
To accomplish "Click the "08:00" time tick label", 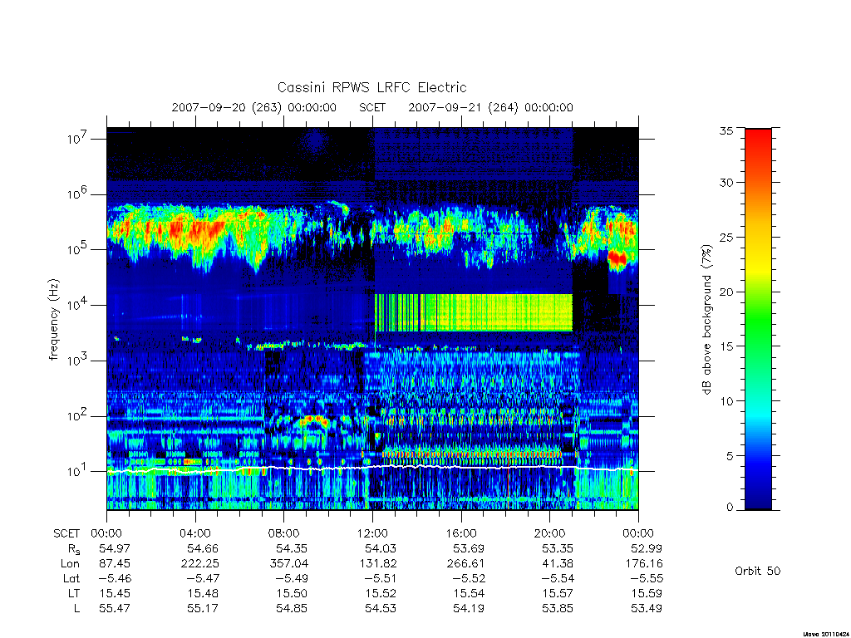I will [283, 534].
